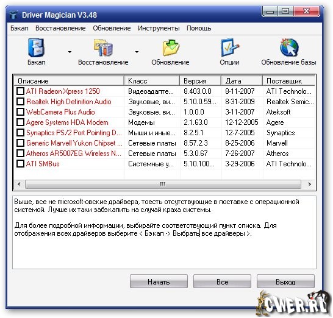
Task: Select the Agere Systems HDA Modem checkbox
Action: (x=20, y=122)
